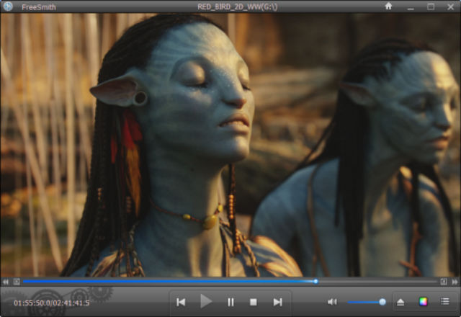Click the Home icon in title bar
The image size is (461, 317).
pyautogui.click(x=389, y=6)
